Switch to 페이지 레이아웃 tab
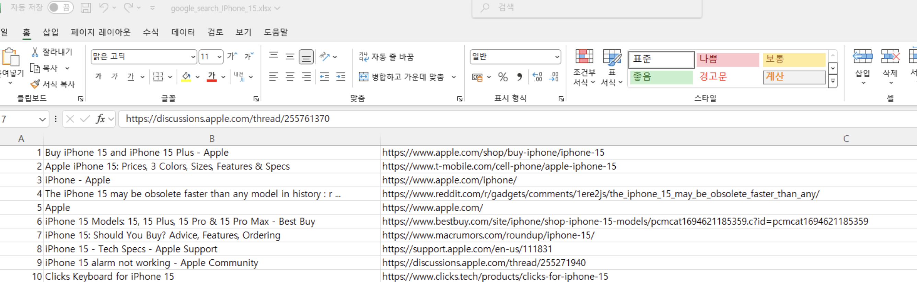The width and height of the screenshot is (917, 282). 101,32
